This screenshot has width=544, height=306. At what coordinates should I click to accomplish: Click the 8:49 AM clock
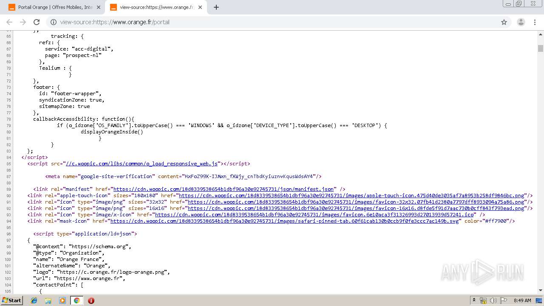[522, 300]
